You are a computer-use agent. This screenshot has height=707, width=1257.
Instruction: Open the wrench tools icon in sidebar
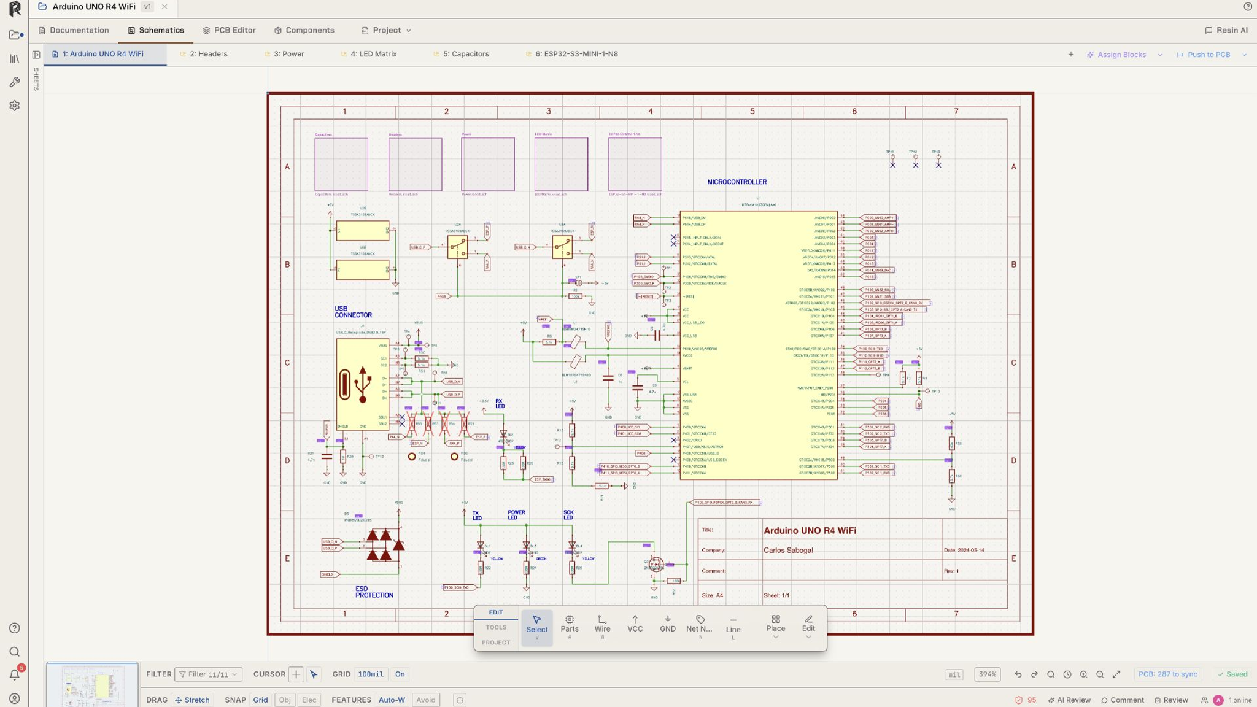click(15, 82)
